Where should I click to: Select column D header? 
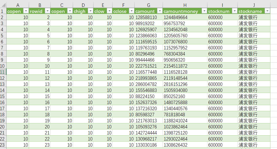point(83,5)
